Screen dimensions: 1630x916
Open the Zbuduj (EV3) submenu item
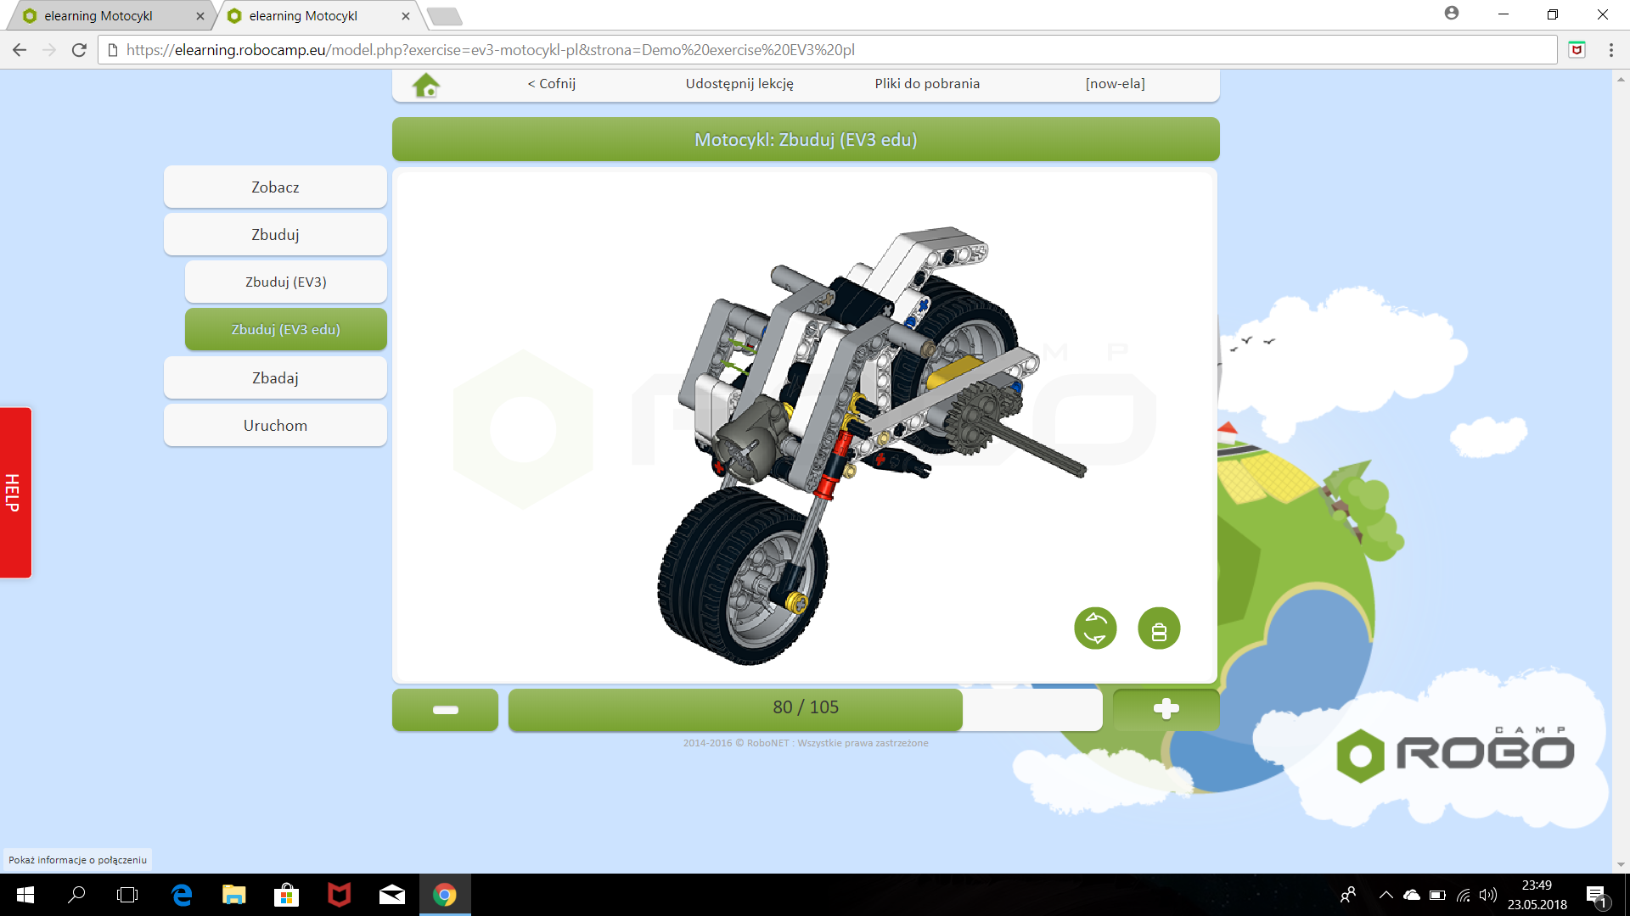(x=286, y=282)
